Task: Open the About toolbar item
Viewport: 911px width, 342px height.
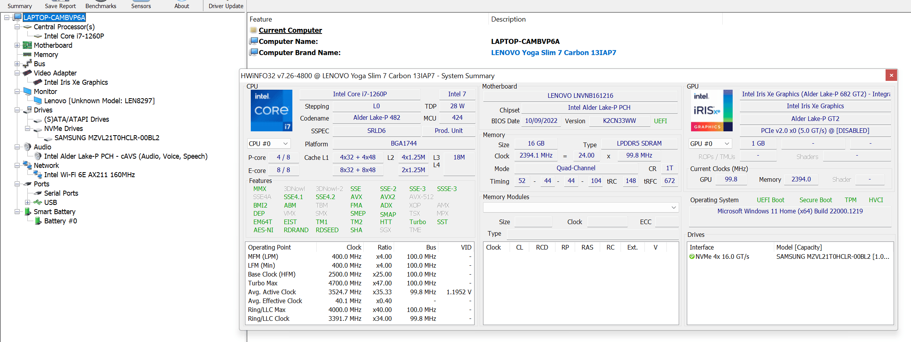Action: coord(182,6)
